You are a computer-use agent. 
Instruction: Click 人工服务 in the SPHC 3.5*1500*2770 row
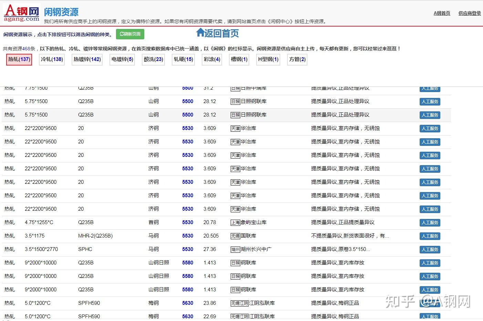(430, 250)
